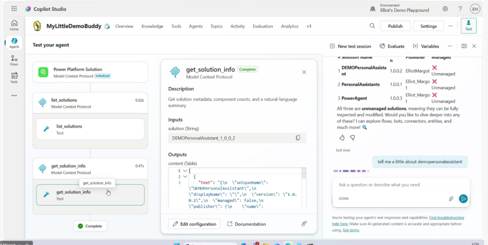
Task: Click the thumbs down feedback icon
Action: click(353, 138)
